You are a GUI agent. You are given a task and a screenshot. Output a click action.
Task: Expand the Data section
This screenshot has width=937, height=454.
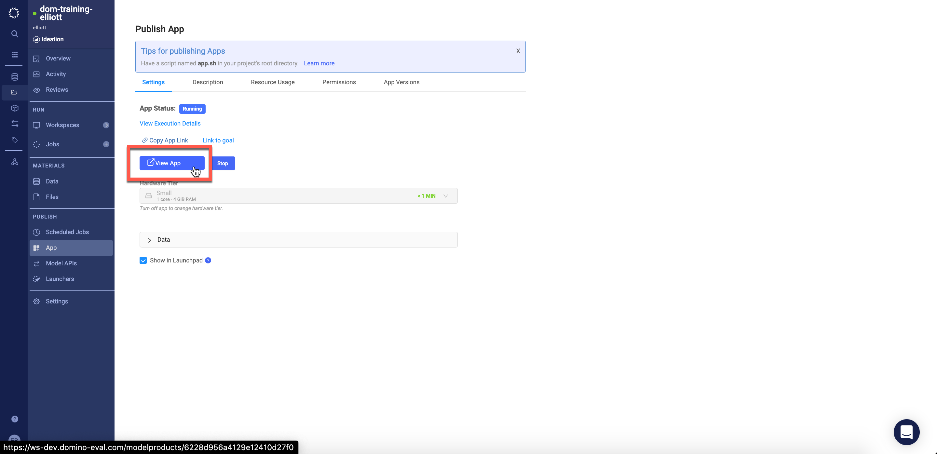point(150,240)
